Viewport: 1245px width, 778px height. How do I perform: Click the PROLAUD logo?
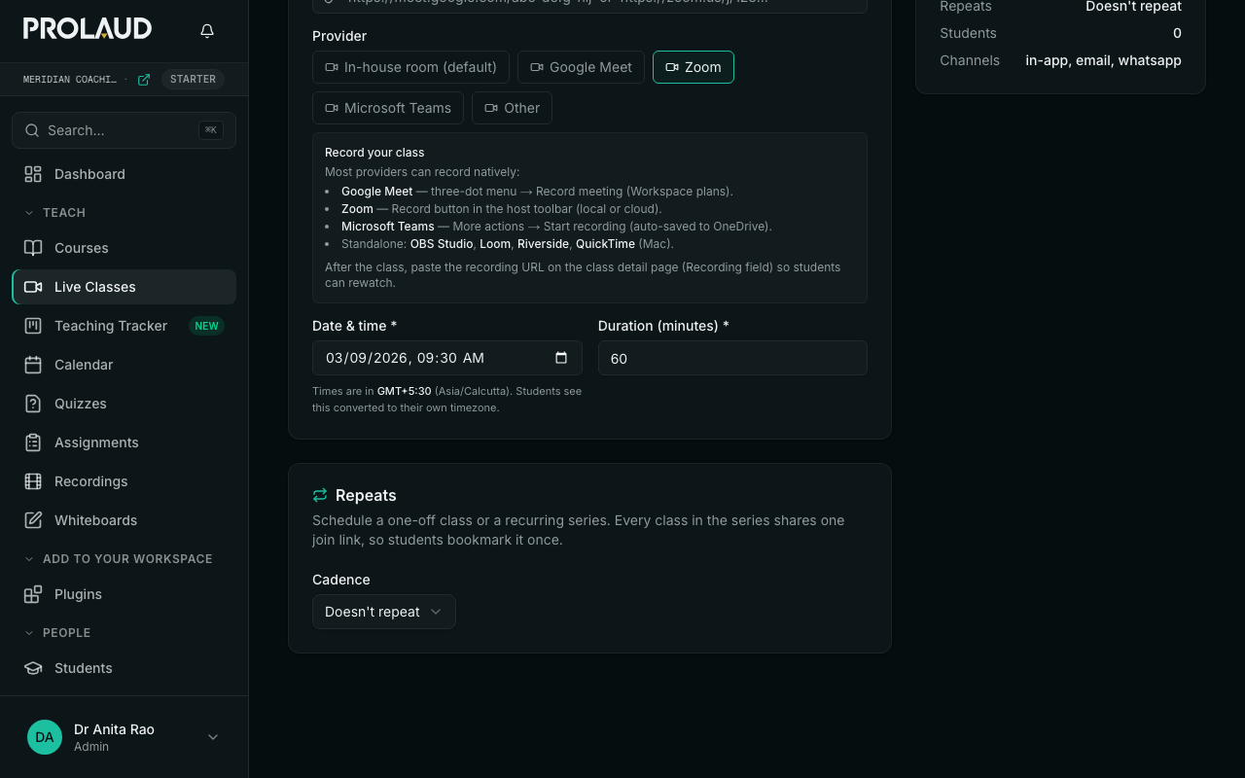(88, 28)
